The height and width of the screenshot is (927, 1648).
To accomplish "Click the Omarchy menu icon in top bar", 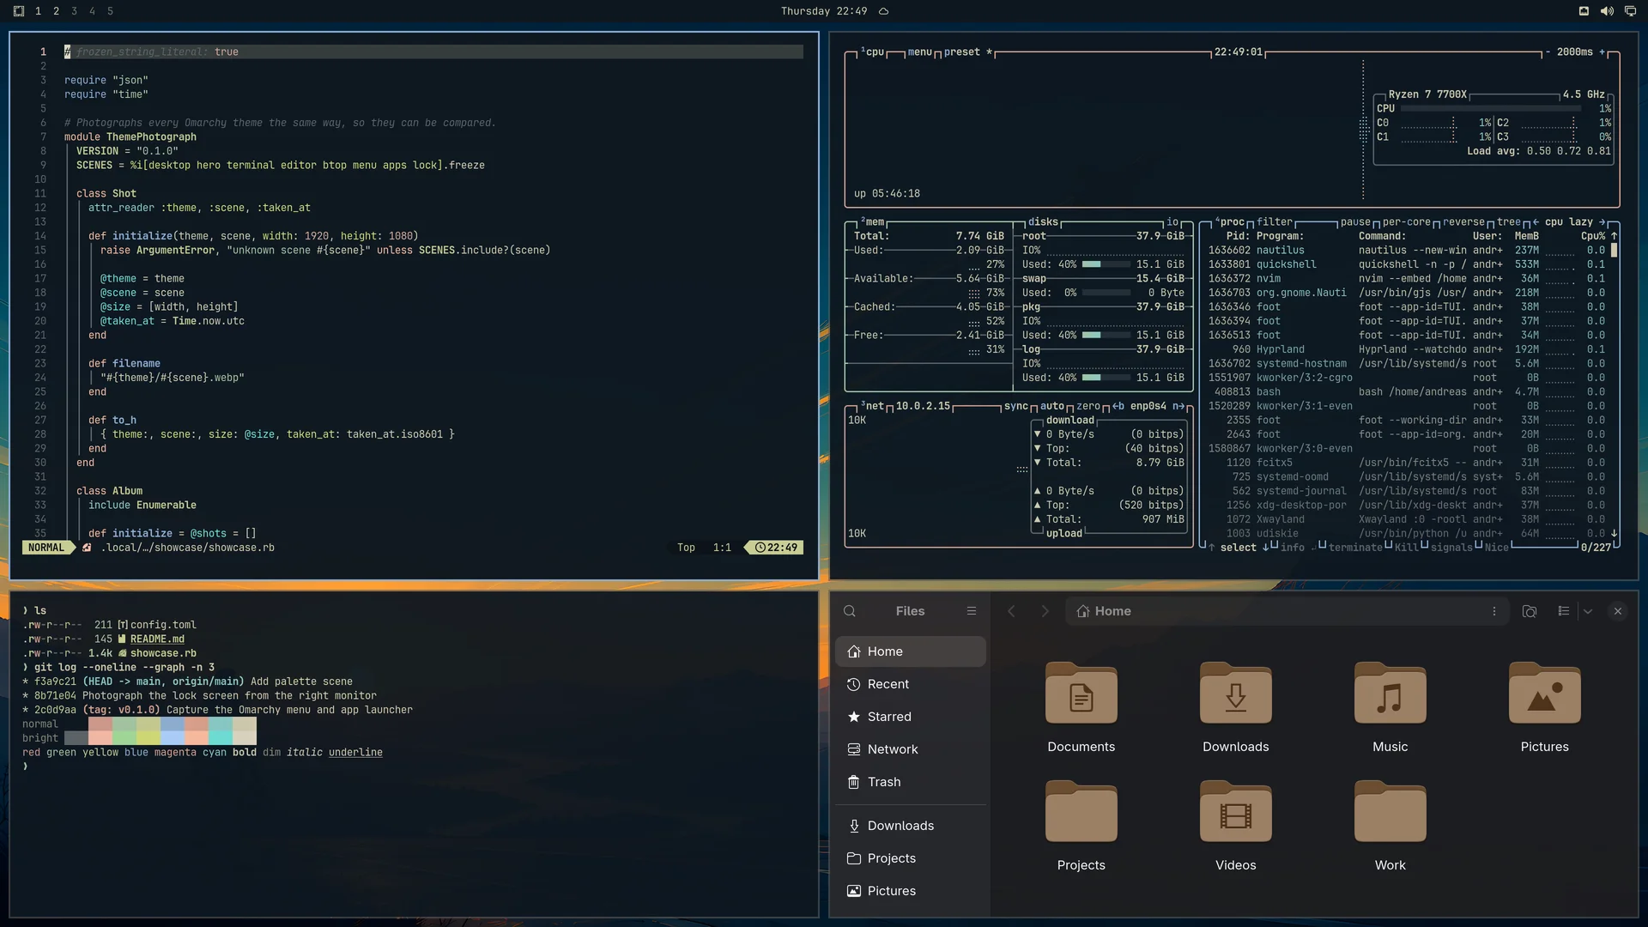I will tap(19, 11).
